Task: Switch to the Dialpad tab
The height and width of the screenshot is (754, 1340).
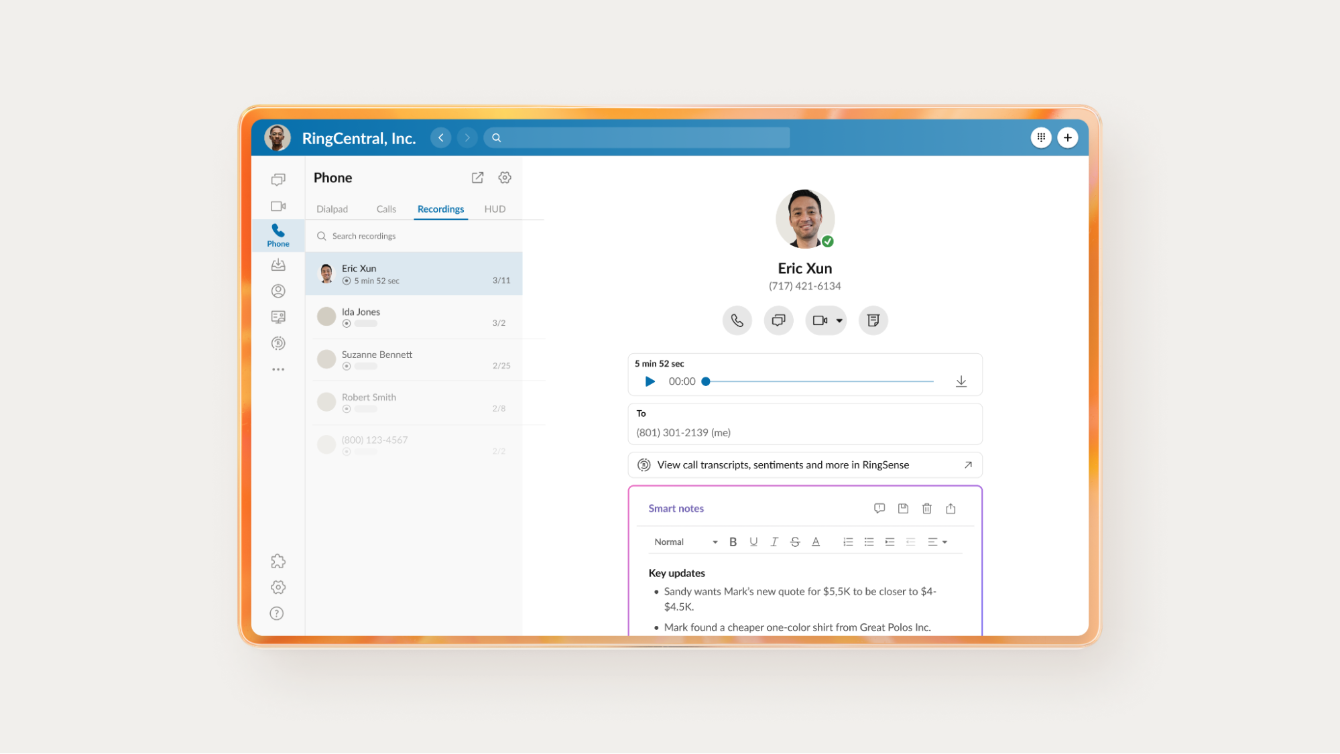Action: tap(332, 208)
